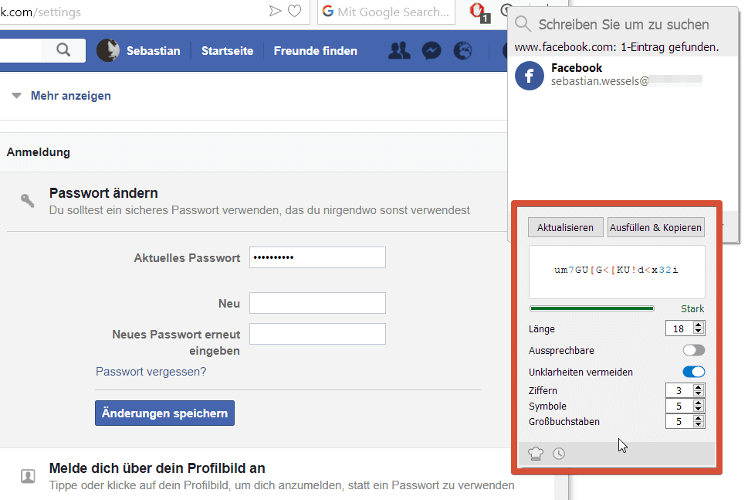This screenshot has width=748, height=500.
Task: Click the Symbole number field
Action: (x=679, y=406)
